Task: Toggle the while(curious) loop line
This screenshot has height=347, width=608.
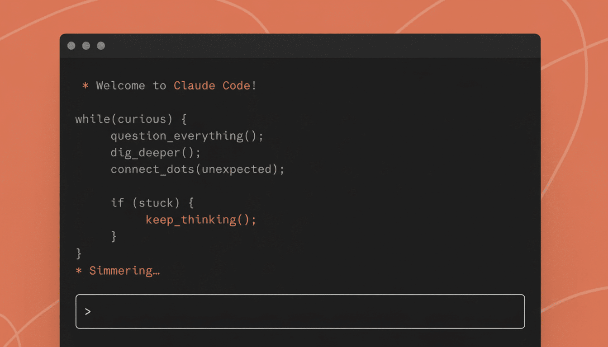Action: tap(131, 119)
